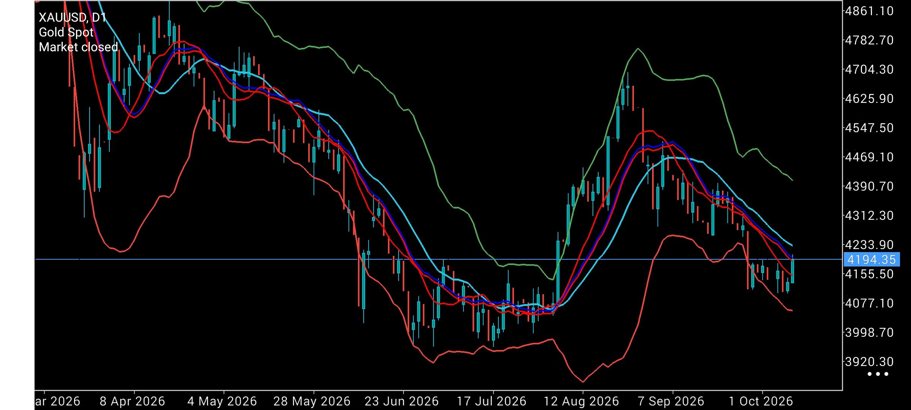This screenshot has width=911, height=410.
Task: Select the 28 May 2026 date label
Action: 312,401
